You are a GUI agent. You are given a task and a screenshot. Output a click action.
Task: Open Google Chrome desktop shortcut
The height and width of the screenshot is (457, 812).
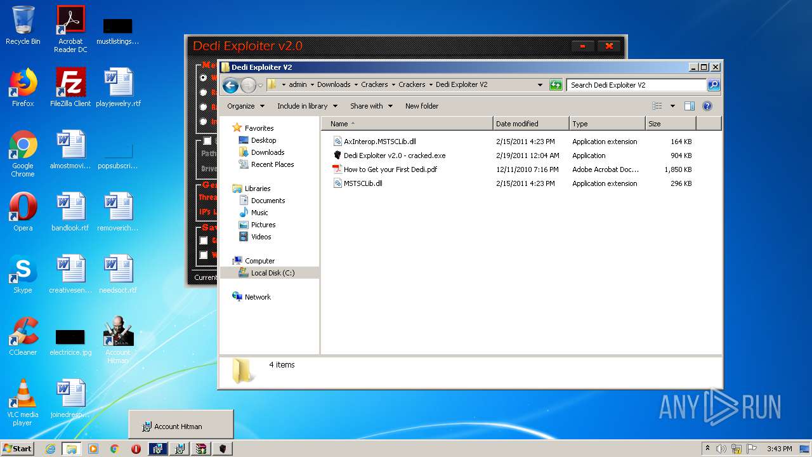(23, 154)
